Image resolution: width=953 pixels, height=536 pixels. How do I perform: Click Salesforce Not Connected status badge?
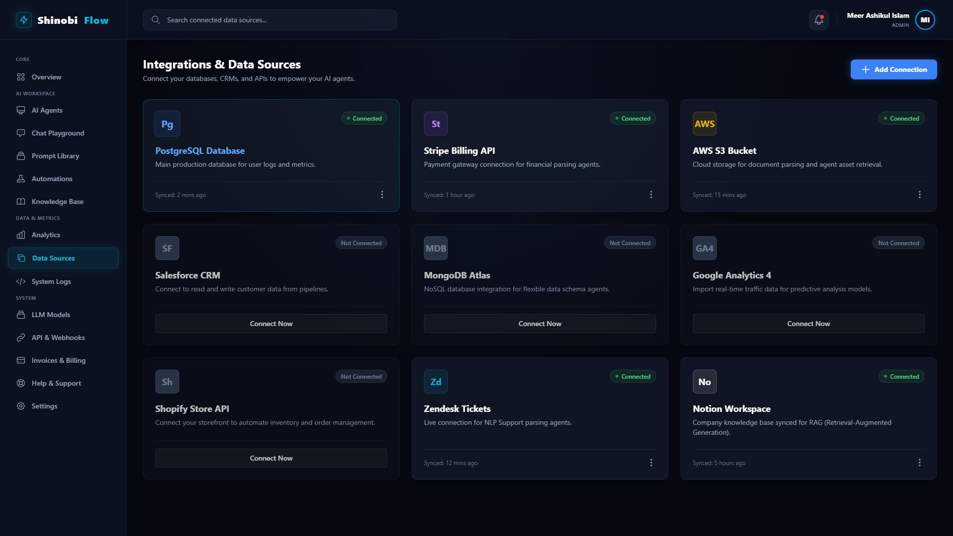coord(361,243)
